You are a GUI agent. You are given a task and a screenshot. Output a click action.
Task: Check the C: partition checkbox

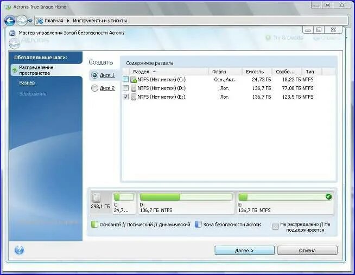pyautogui.click(x=125, y=79)
